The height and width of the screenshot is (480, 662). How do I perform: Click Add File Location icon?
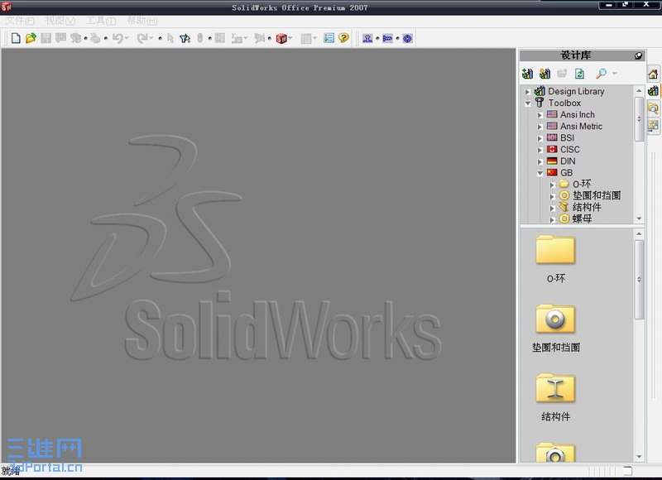click(x=545, y=74)
